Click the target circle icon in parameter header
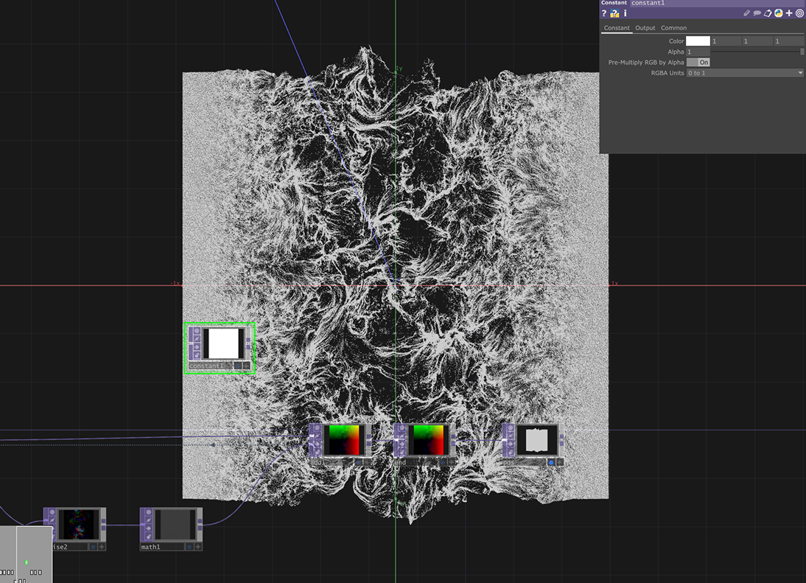 click(x=799, y=13)
